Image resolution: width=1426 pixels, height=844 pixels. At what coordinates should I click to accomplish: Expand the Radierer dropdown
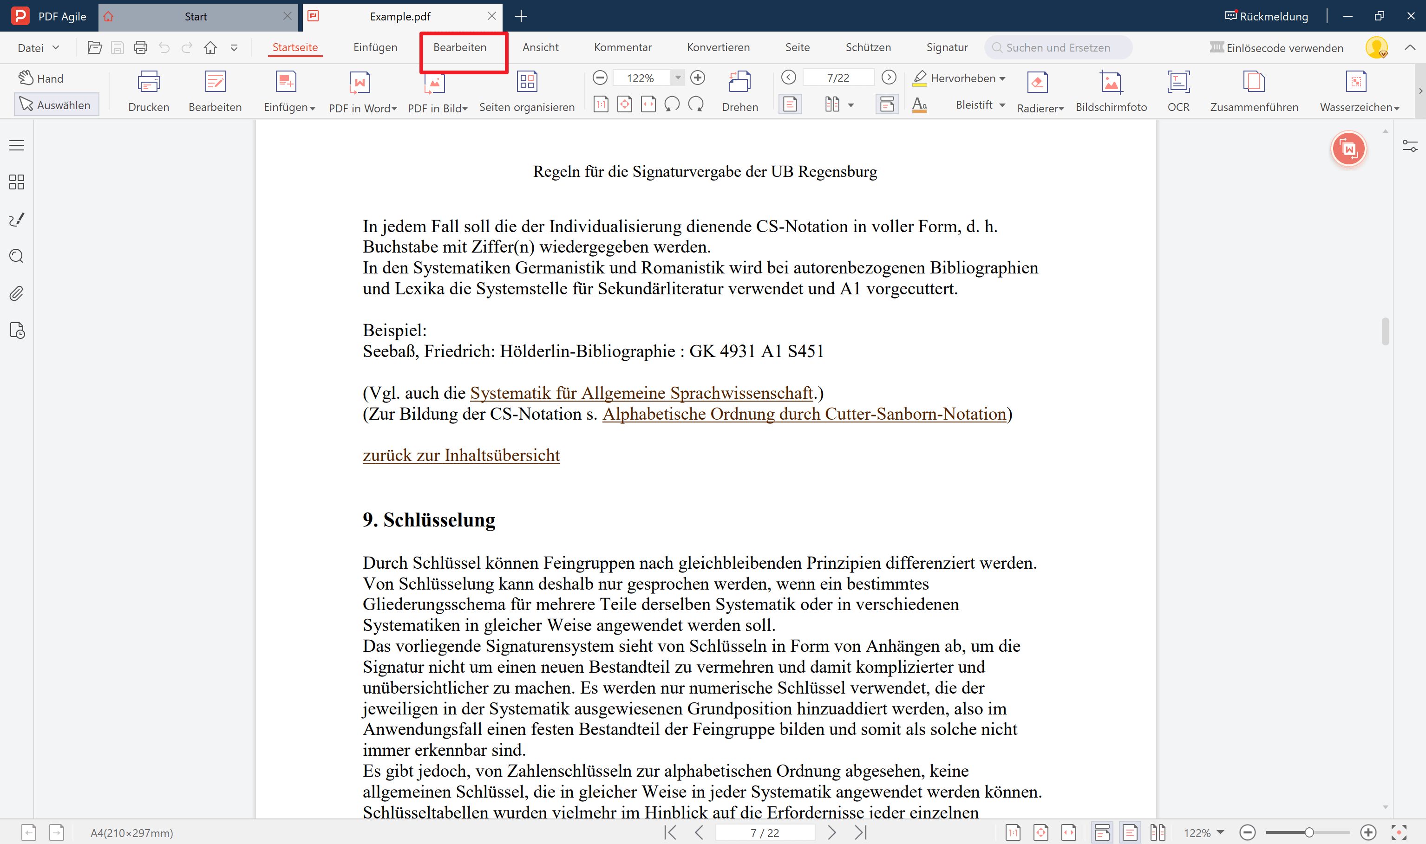point(1061,108)
